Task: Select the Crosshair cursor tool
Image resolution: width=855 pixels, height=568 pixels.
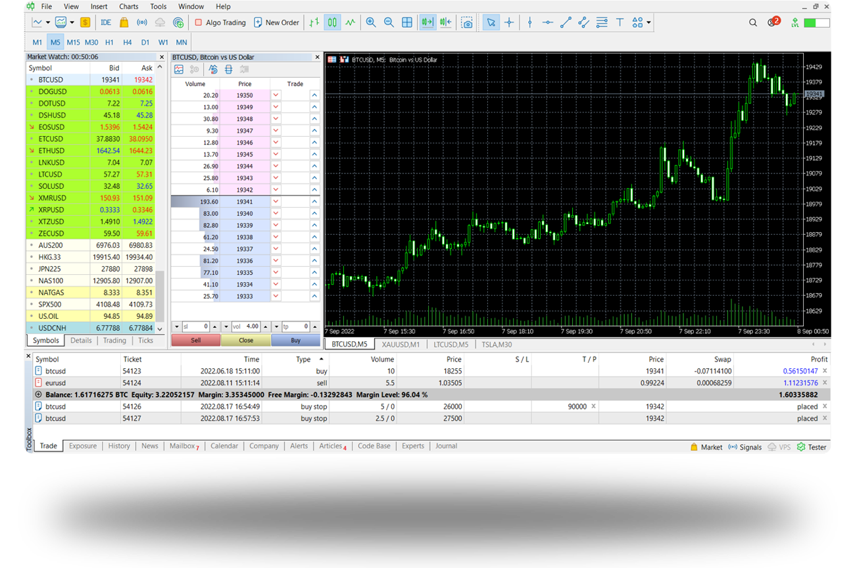Action: (x=509, y=22)
